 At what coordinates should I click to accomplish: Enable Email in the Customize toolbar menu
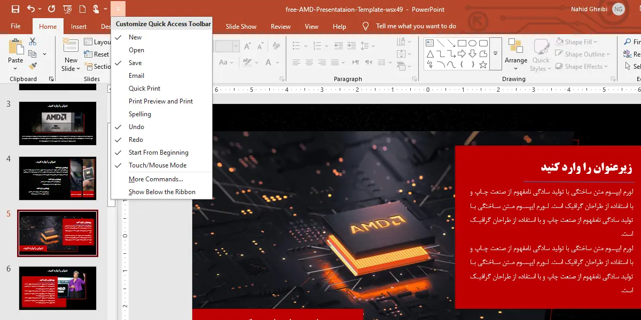[161, 76]
